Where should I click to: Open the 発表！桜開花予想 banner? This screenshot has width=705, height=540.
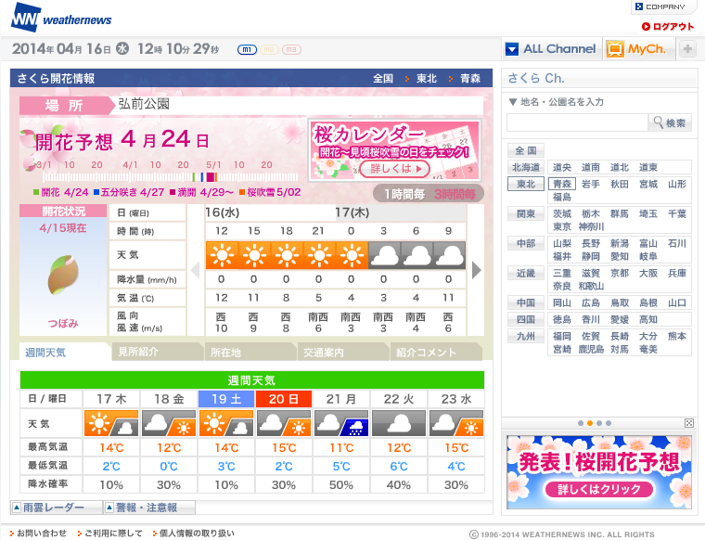pyautogui.click(x=599, y=472)
